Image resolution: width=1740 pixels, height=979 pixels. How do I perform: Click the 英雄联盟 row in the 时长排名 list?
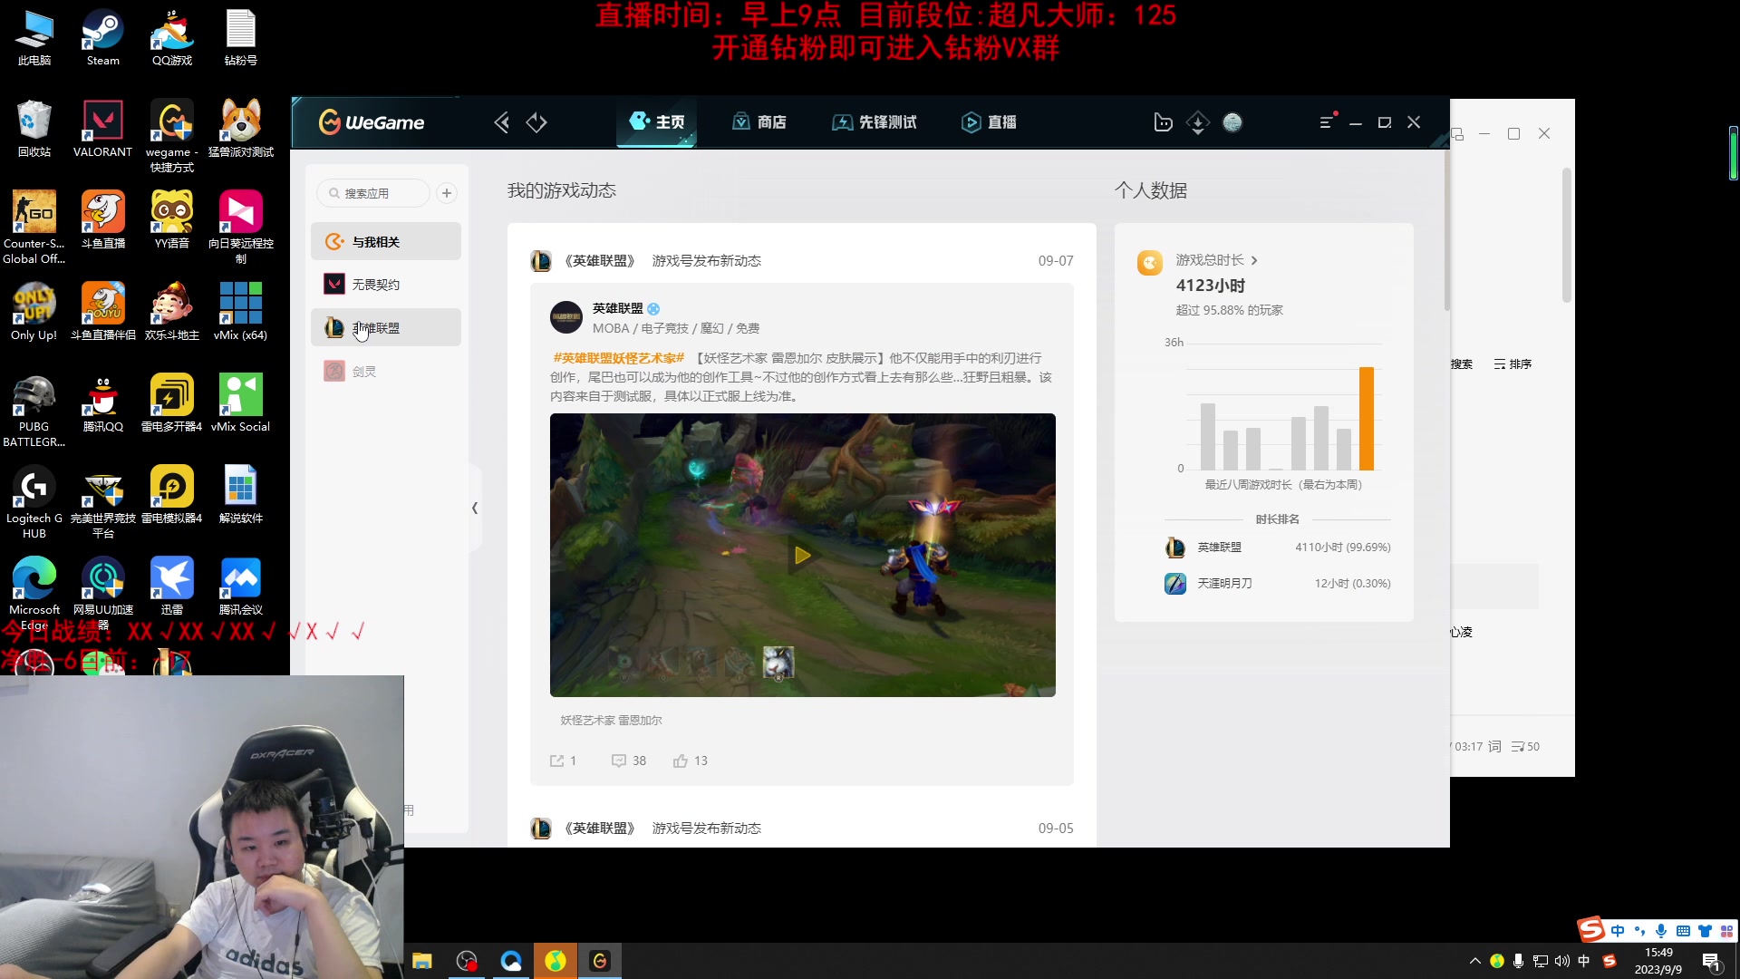[x=1278, y=548]
